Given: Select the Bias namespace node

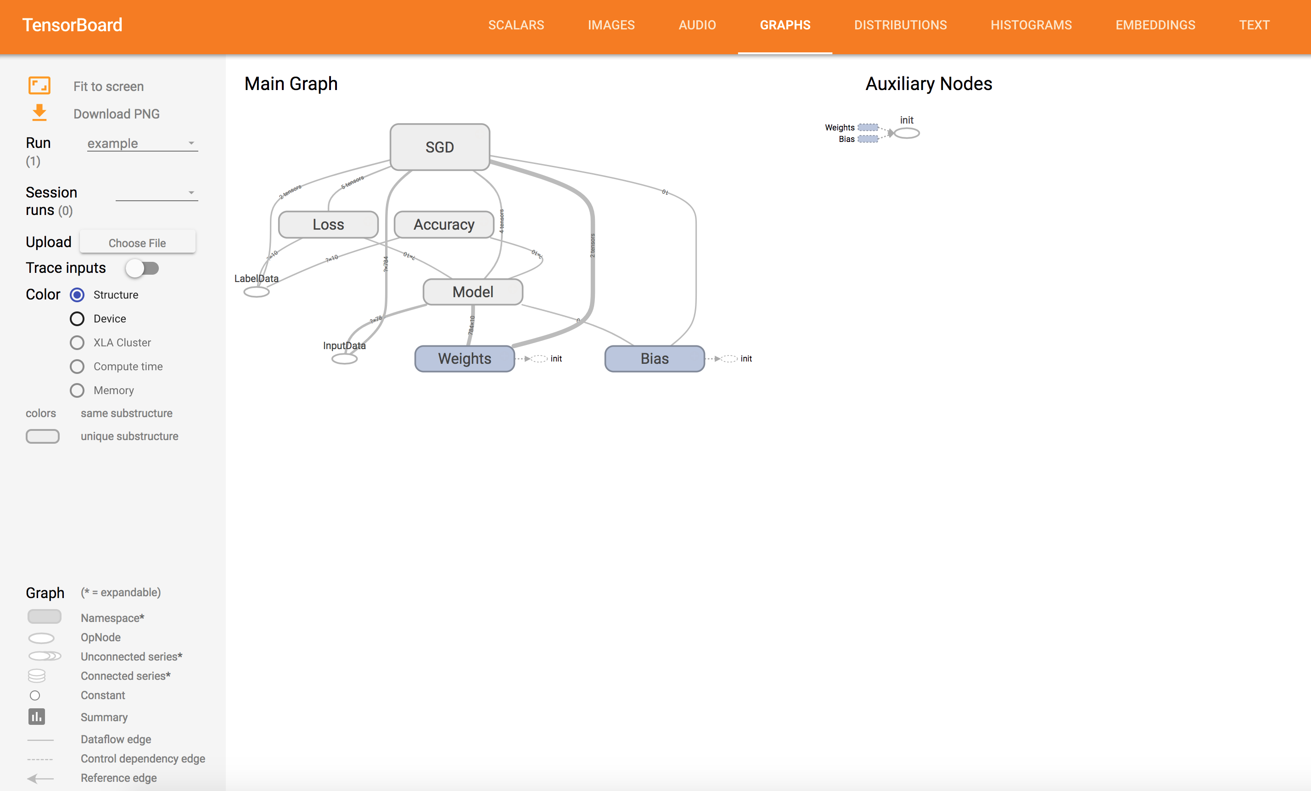Looking at the screenshot, I should 655,359.
